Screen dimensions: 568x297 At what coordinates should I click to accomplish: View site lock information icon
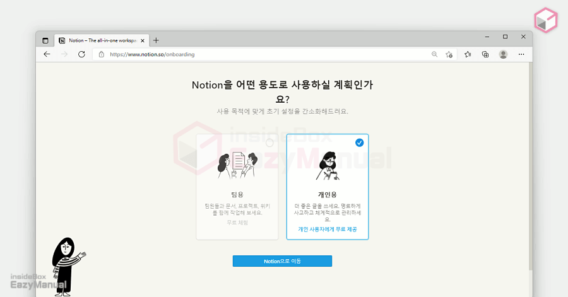102,54
